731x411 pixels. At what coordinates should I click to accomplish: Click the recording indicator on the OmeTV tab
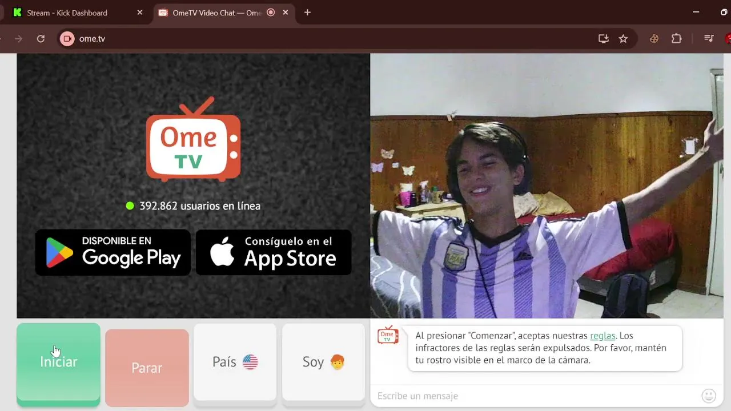(271, 13)
